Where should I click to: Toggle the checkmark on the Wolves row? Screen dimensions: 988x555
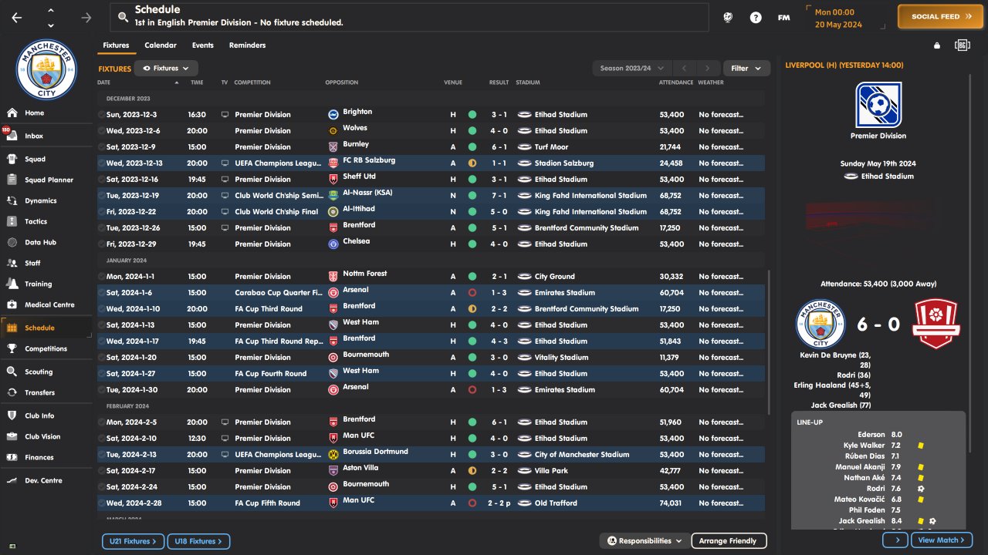101,131
